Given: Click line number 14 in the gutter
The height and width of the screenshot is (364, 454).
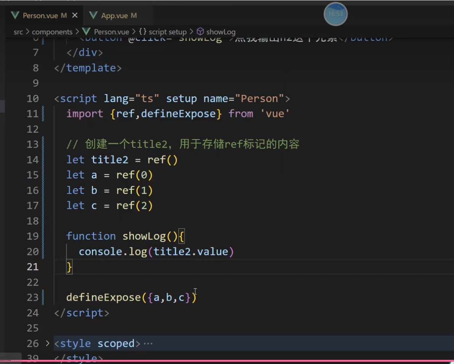Looking at the screenshot, I should pos(33,160).
